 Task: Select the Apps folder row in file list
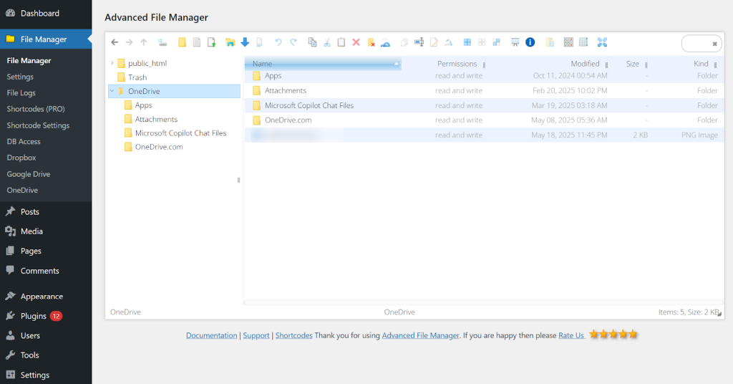485,76
